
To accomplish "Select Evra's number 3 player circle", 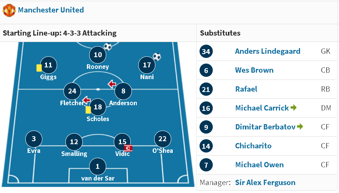I will point(34,139).
